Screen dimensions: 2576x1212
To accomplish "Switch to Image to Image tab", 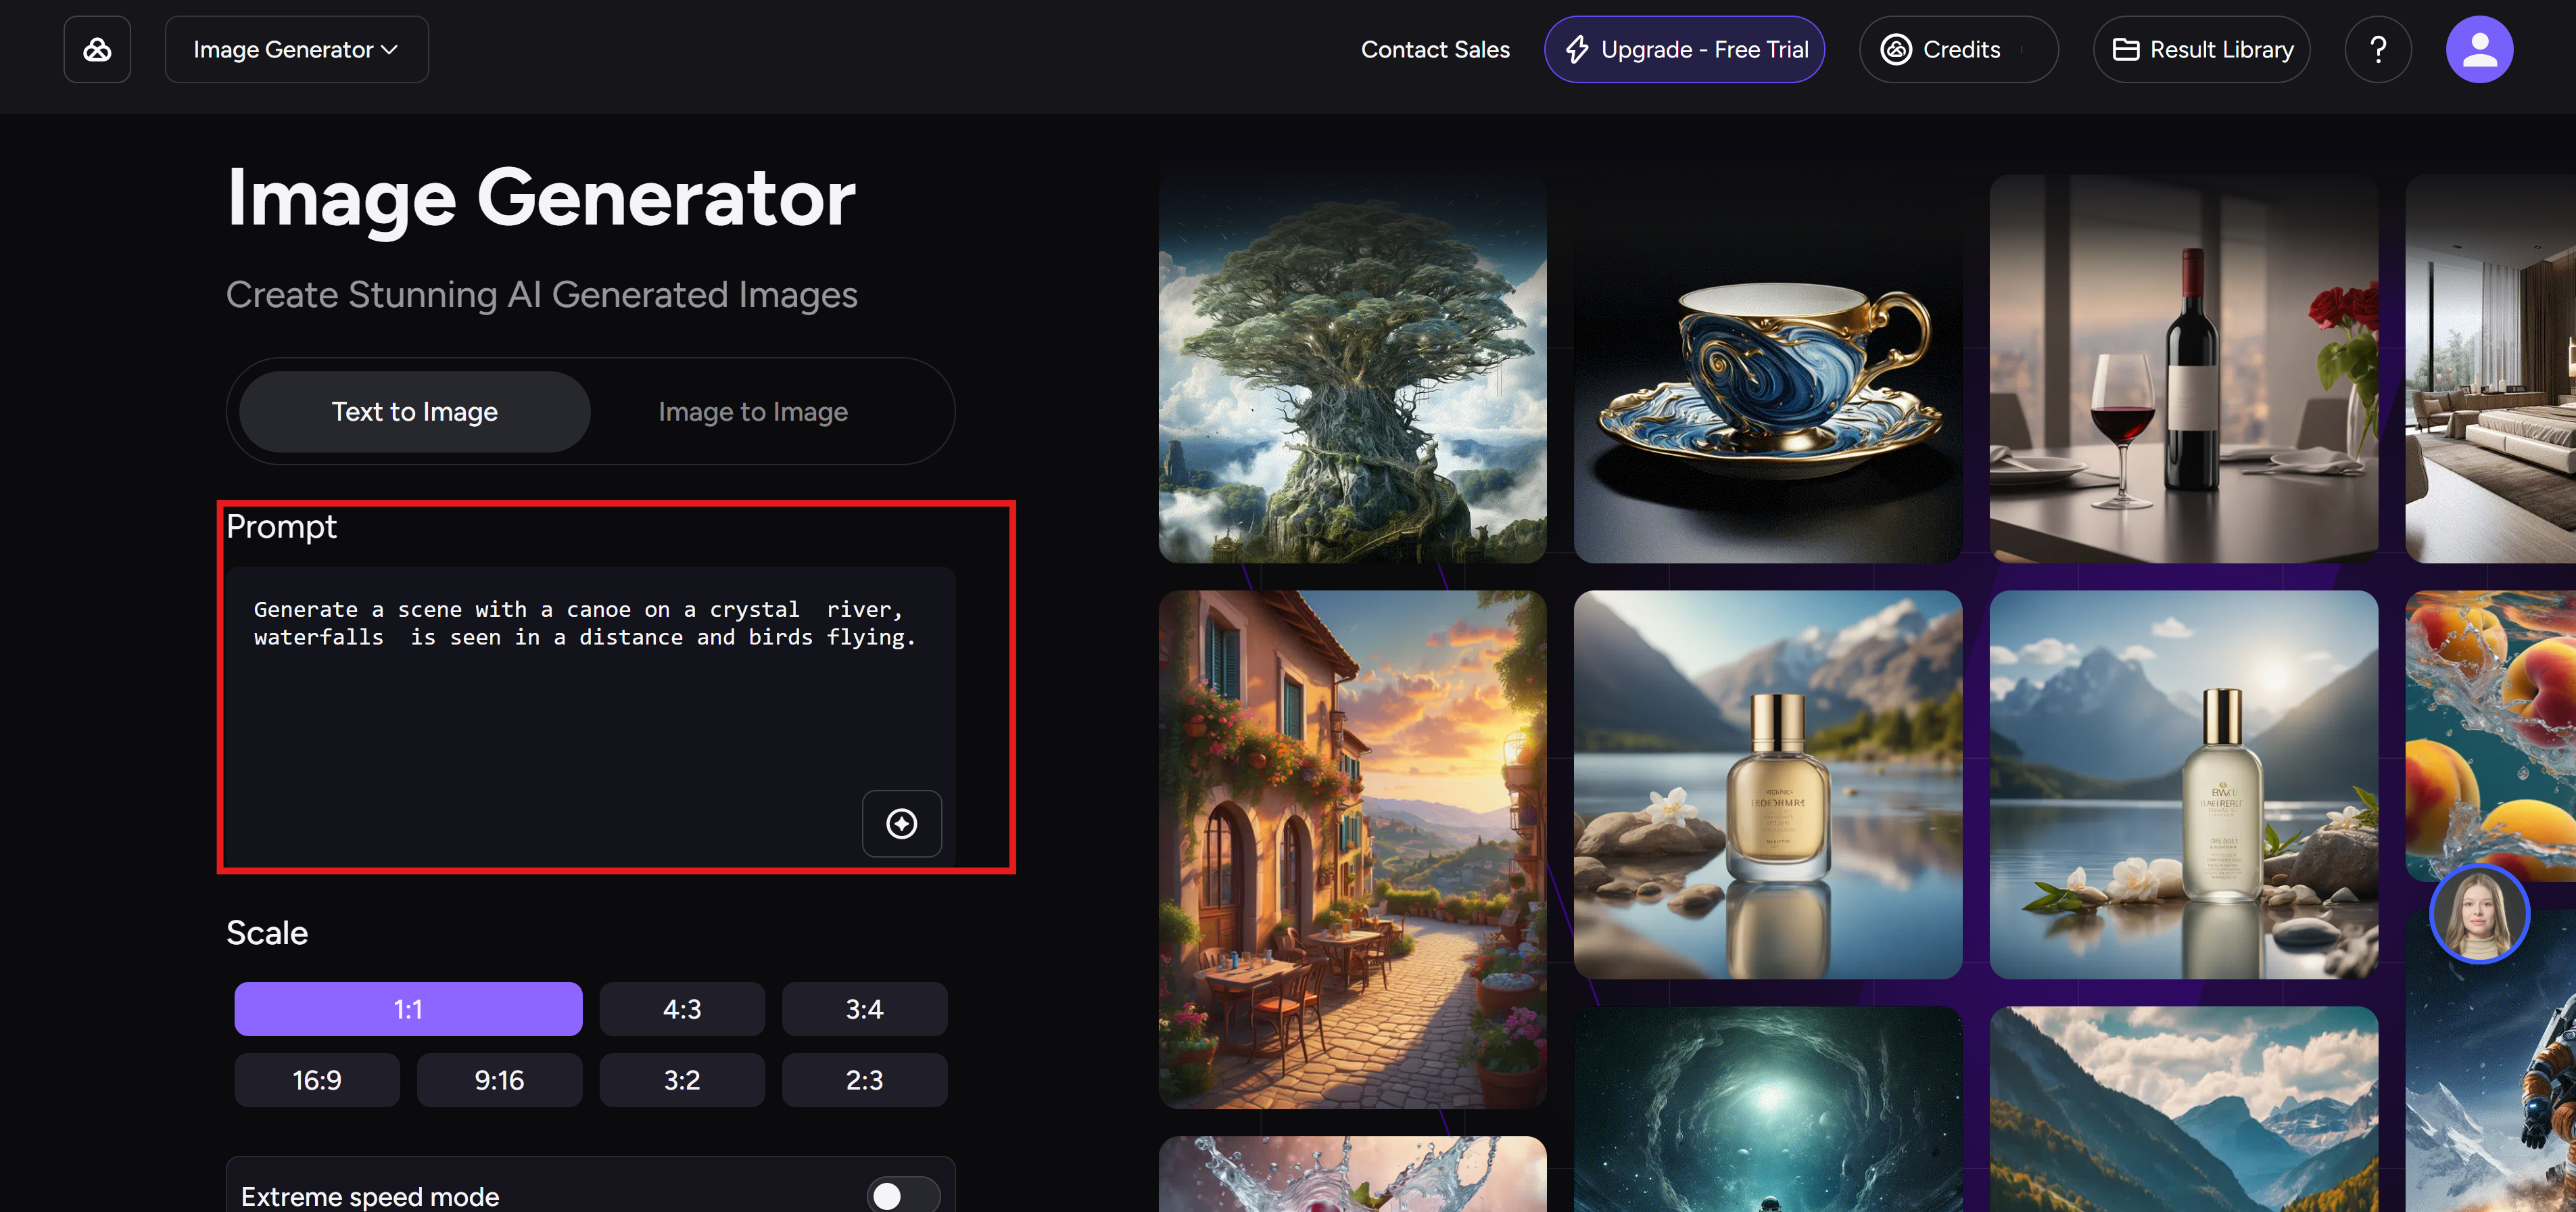I will pos(752,412).
